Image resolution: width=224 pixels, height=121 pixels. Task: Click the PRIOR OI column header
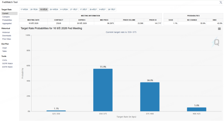(153, 20)
